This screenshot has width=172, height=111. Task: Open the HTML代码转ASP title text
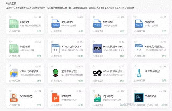[x=71, y=47]
